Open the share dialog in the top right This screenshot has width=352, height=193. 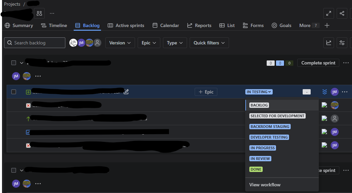point(342,13)
